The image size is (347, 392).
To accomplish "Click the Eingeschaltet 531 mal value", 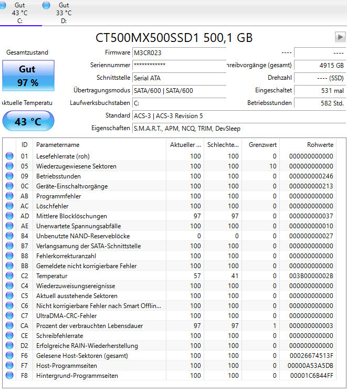I will click(x=320, y=90).
